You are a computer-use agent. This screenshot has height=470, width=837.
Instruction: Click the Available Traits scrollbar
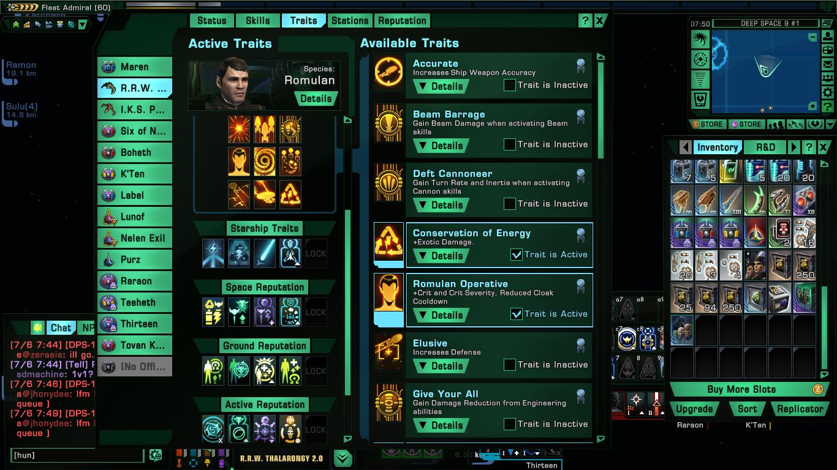pyautogui.click(x=601, y=110)
